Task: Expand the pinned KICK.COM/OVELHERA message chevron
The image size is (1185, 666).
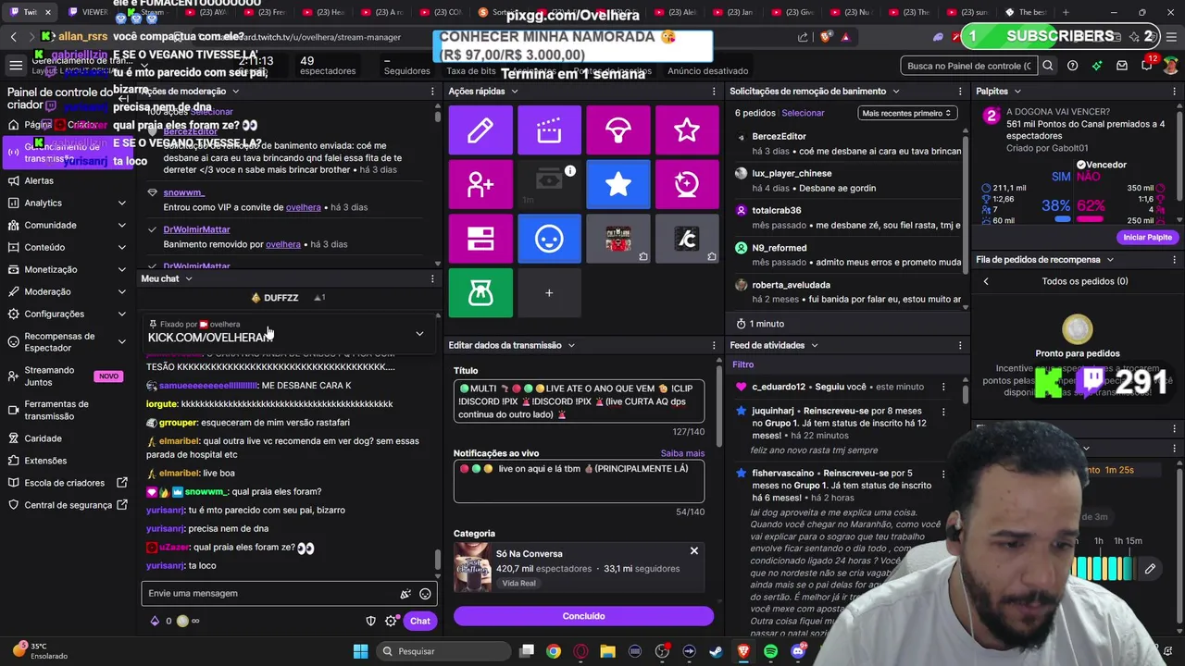Action: 419,334
